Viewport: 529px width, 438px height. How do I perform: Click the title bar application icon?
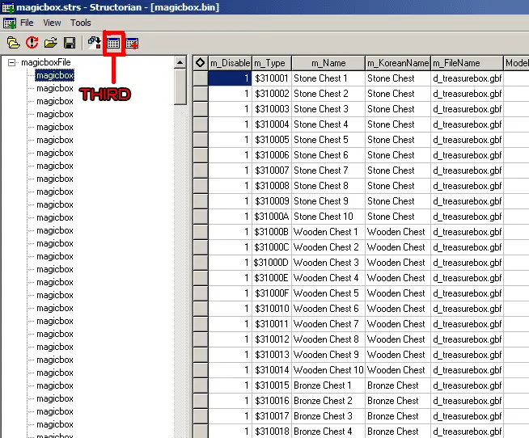coord(8,7)
